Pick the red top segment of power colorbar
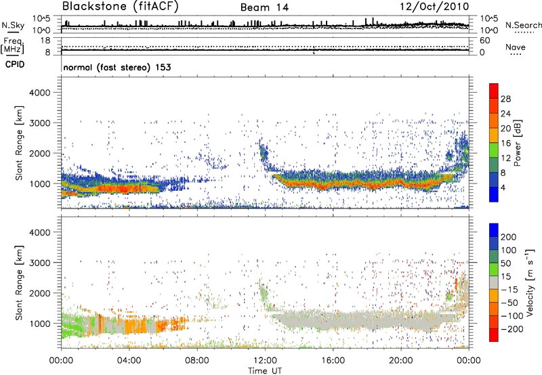 pyautogui.click(x=494, y=91)
